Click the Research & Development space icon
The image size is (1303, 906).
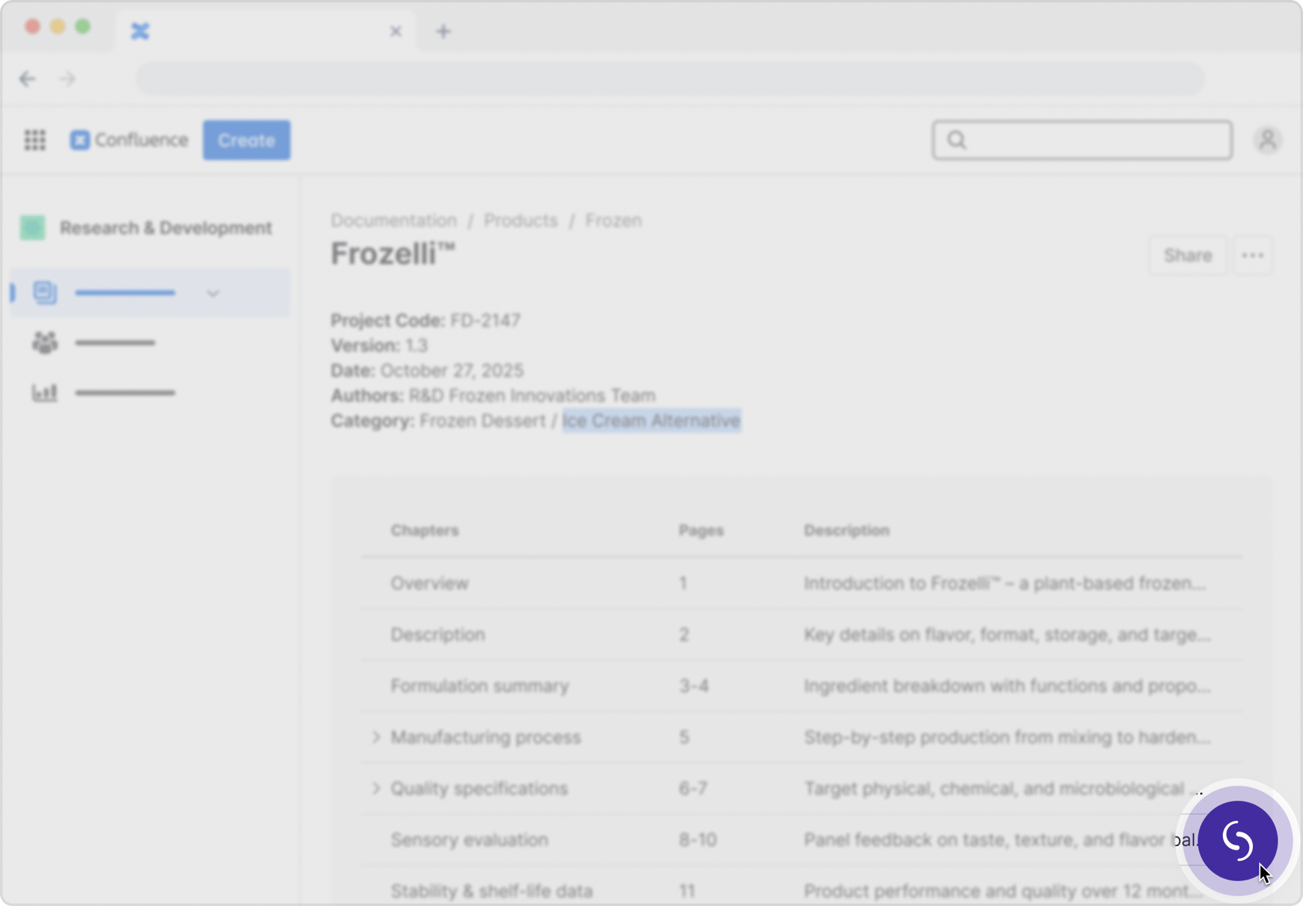34,228
